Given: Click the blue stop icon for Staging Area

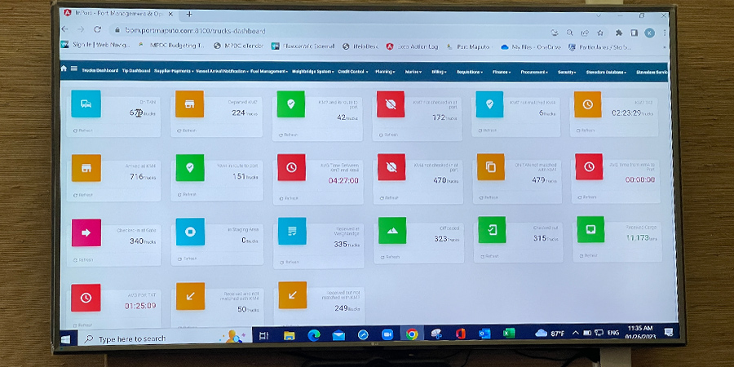Looking at the screenshot, I should pyautogui.click(x=189, y=232).
